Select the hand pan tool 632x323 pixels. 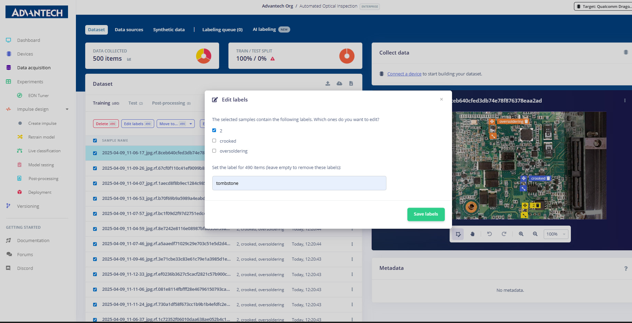coord(473,234)
